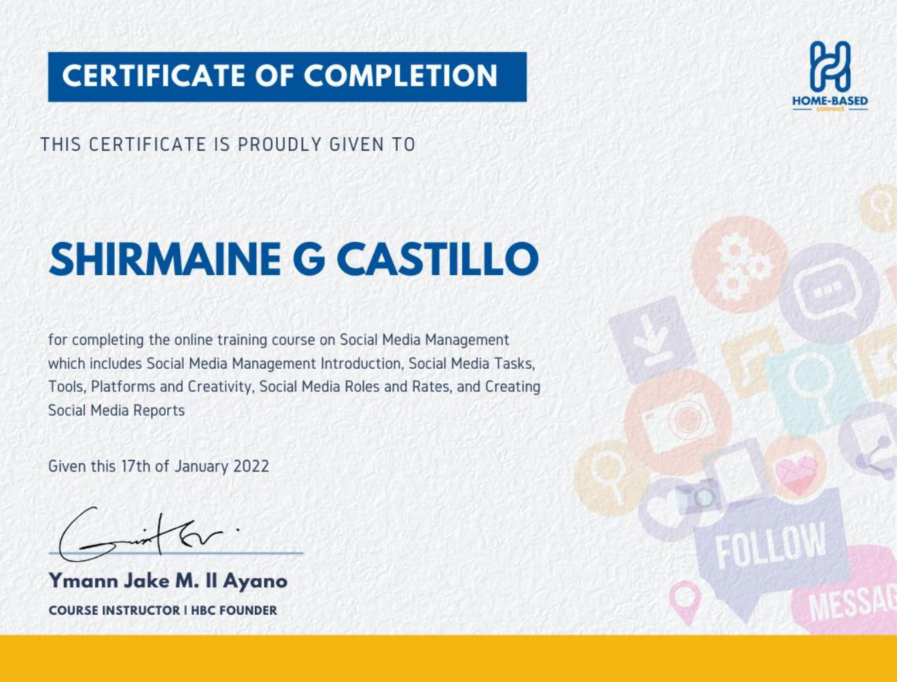Click the handwritten signature above the instructor name
897x682 pixels.
click(151, 533)
